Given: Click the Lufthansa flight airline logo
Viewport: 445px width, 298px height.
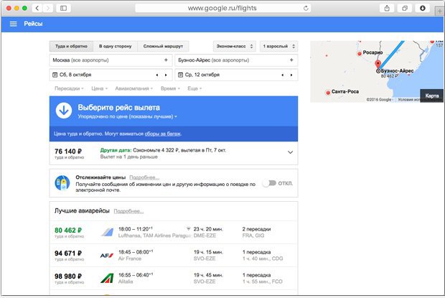Looking at the screenshot, I should coord(107,232).
